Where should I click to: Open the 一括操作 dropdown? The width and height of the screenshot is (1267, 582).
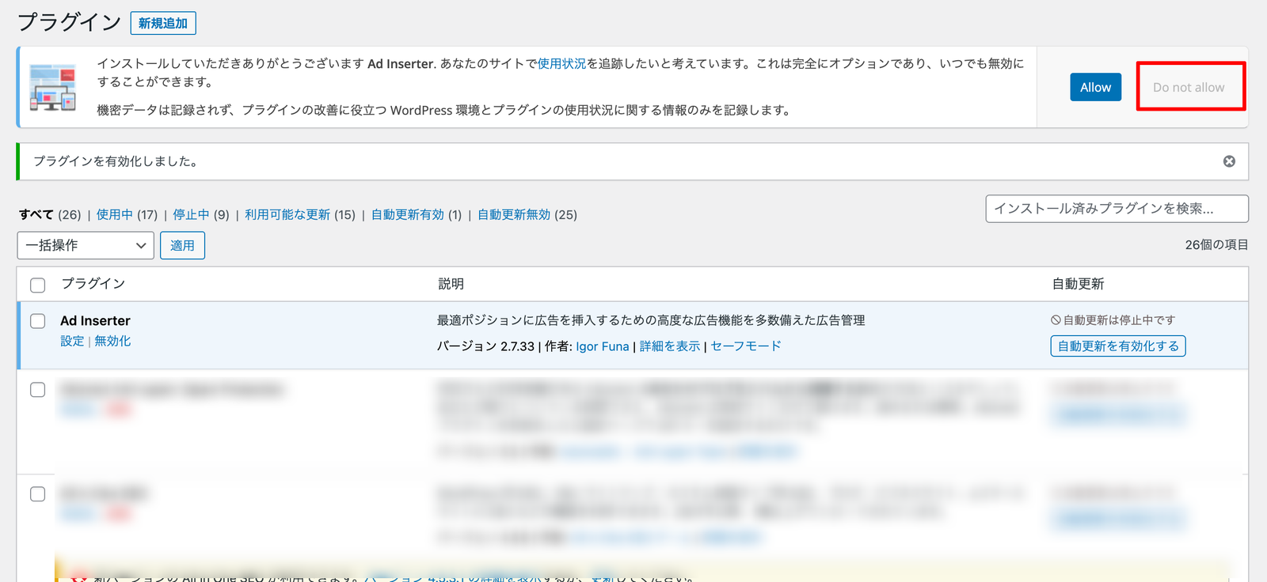(x=86, y=245)
